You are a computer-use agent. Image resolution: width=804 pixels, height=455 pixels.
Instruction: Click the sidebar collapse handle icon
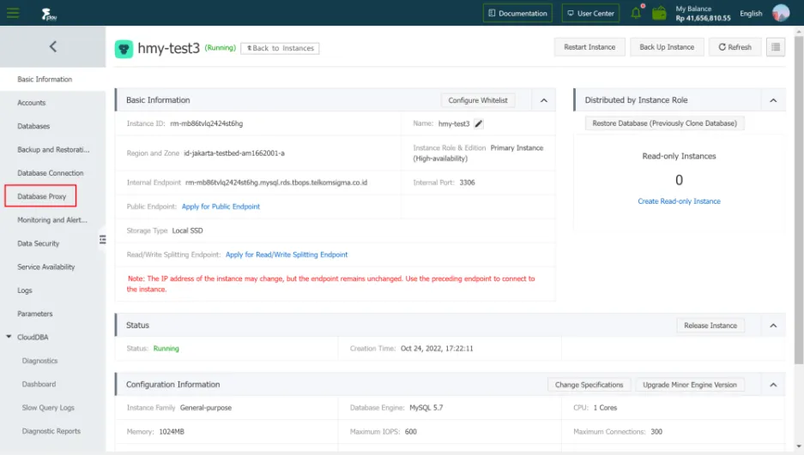coord(102,239)
